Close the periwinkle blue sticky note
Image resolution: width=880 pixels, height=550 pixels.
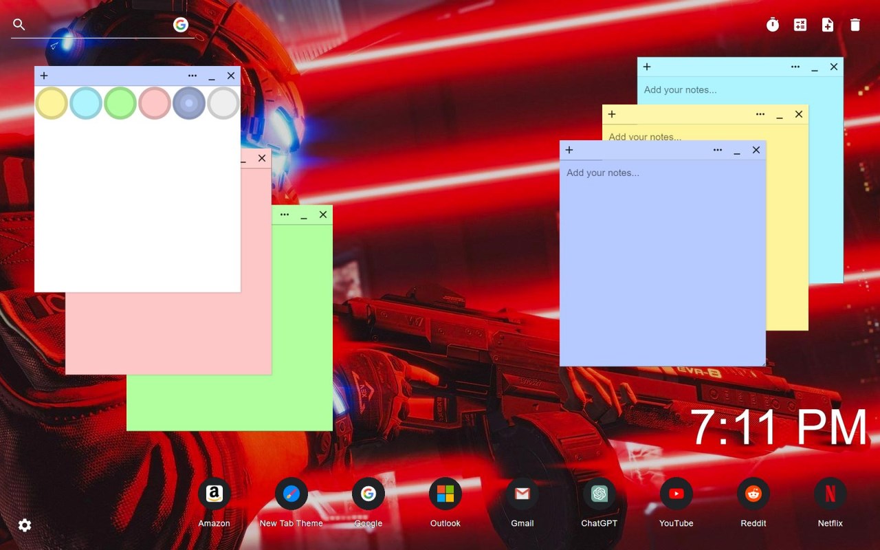pyautogui.click(x=756, y=150)
